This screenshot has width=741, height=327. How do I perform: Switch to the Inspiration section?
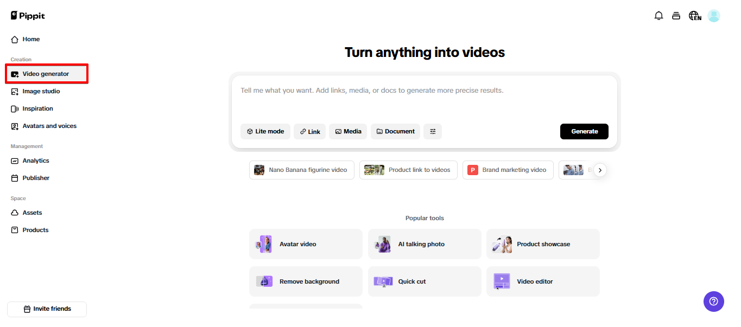36,108
